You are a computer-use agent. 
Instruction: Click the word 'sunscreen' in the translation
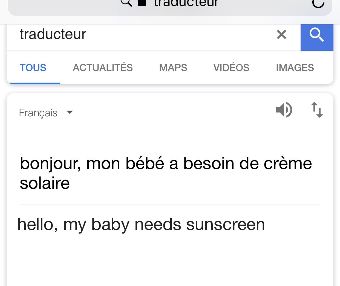pos(225,225)
